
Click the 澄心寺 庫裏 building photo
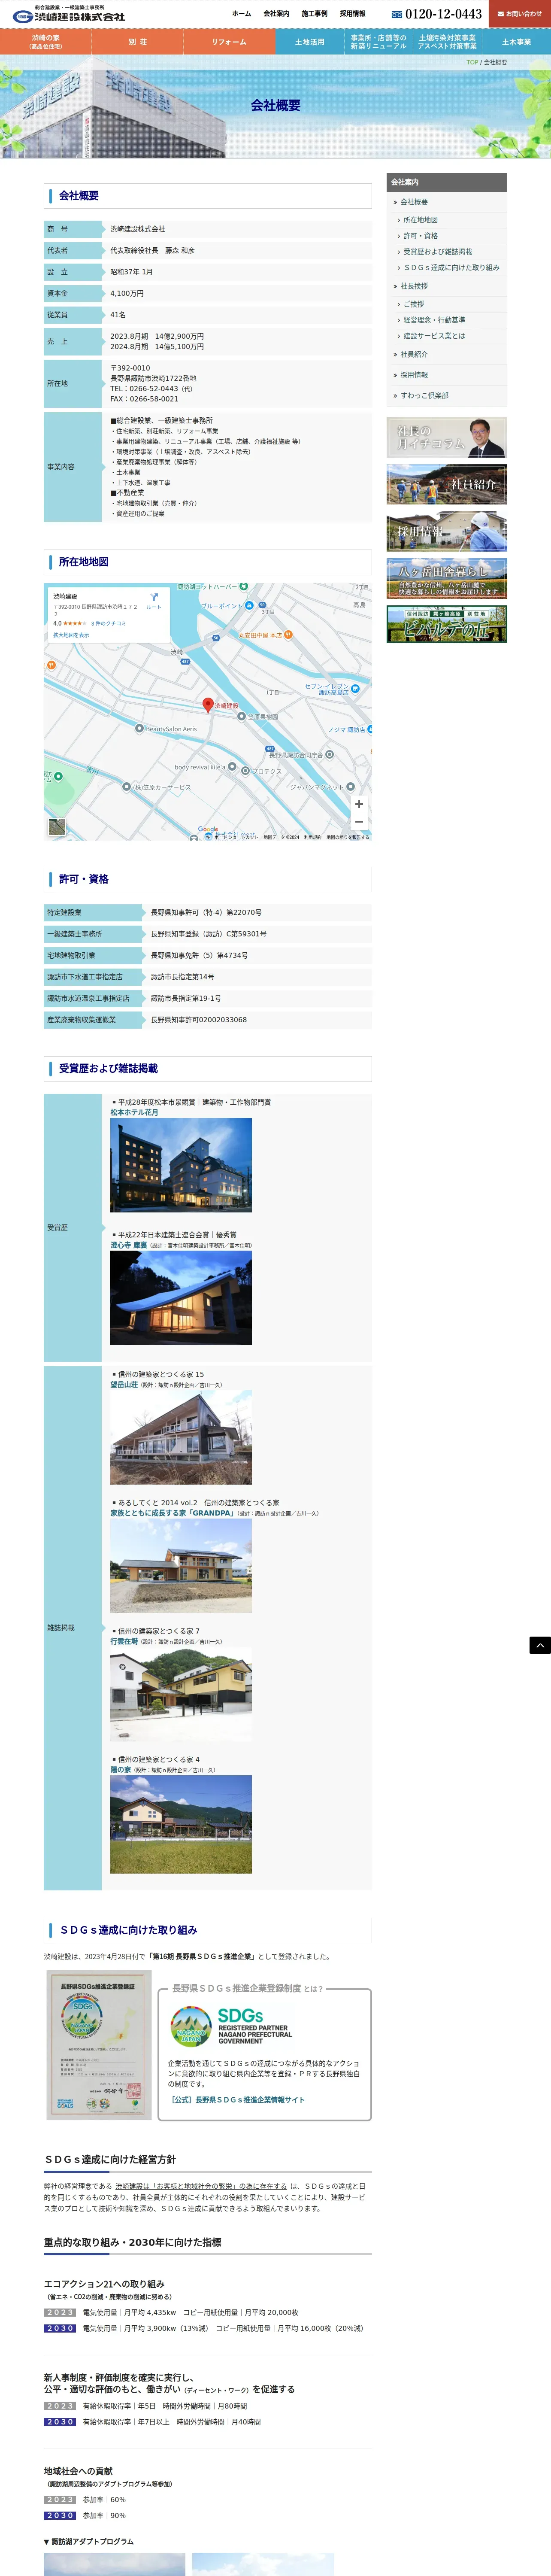click(x=181, y=1298)
